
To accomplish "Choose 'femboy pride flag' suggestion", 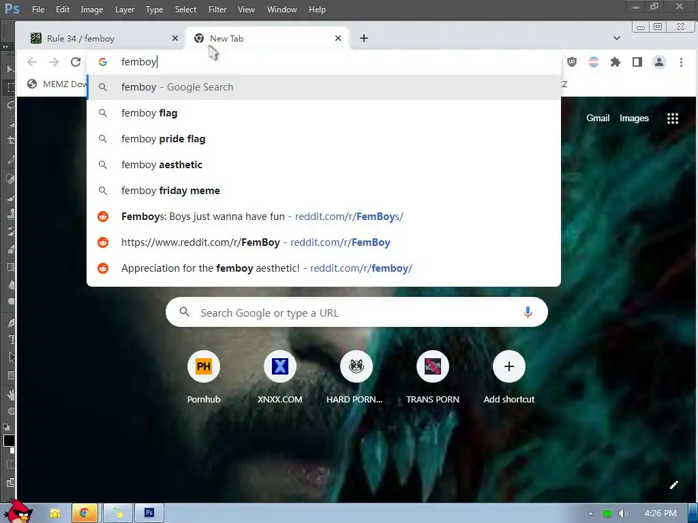I will tap(324, 139).
